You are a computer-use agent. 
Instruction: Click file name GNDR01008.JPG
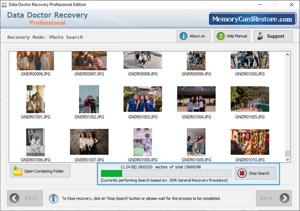click(143, 160)
